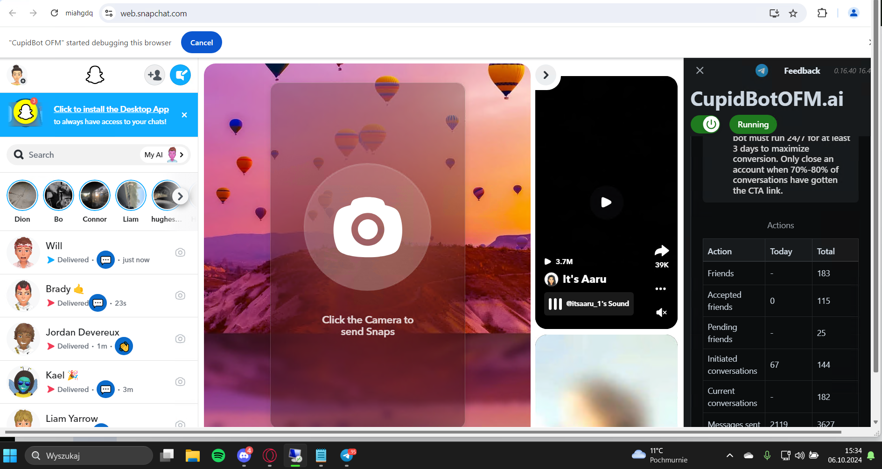This screenshot has width=882, height=469.
Task: Unmute the Spotlight video
Action: coord(661,312)
